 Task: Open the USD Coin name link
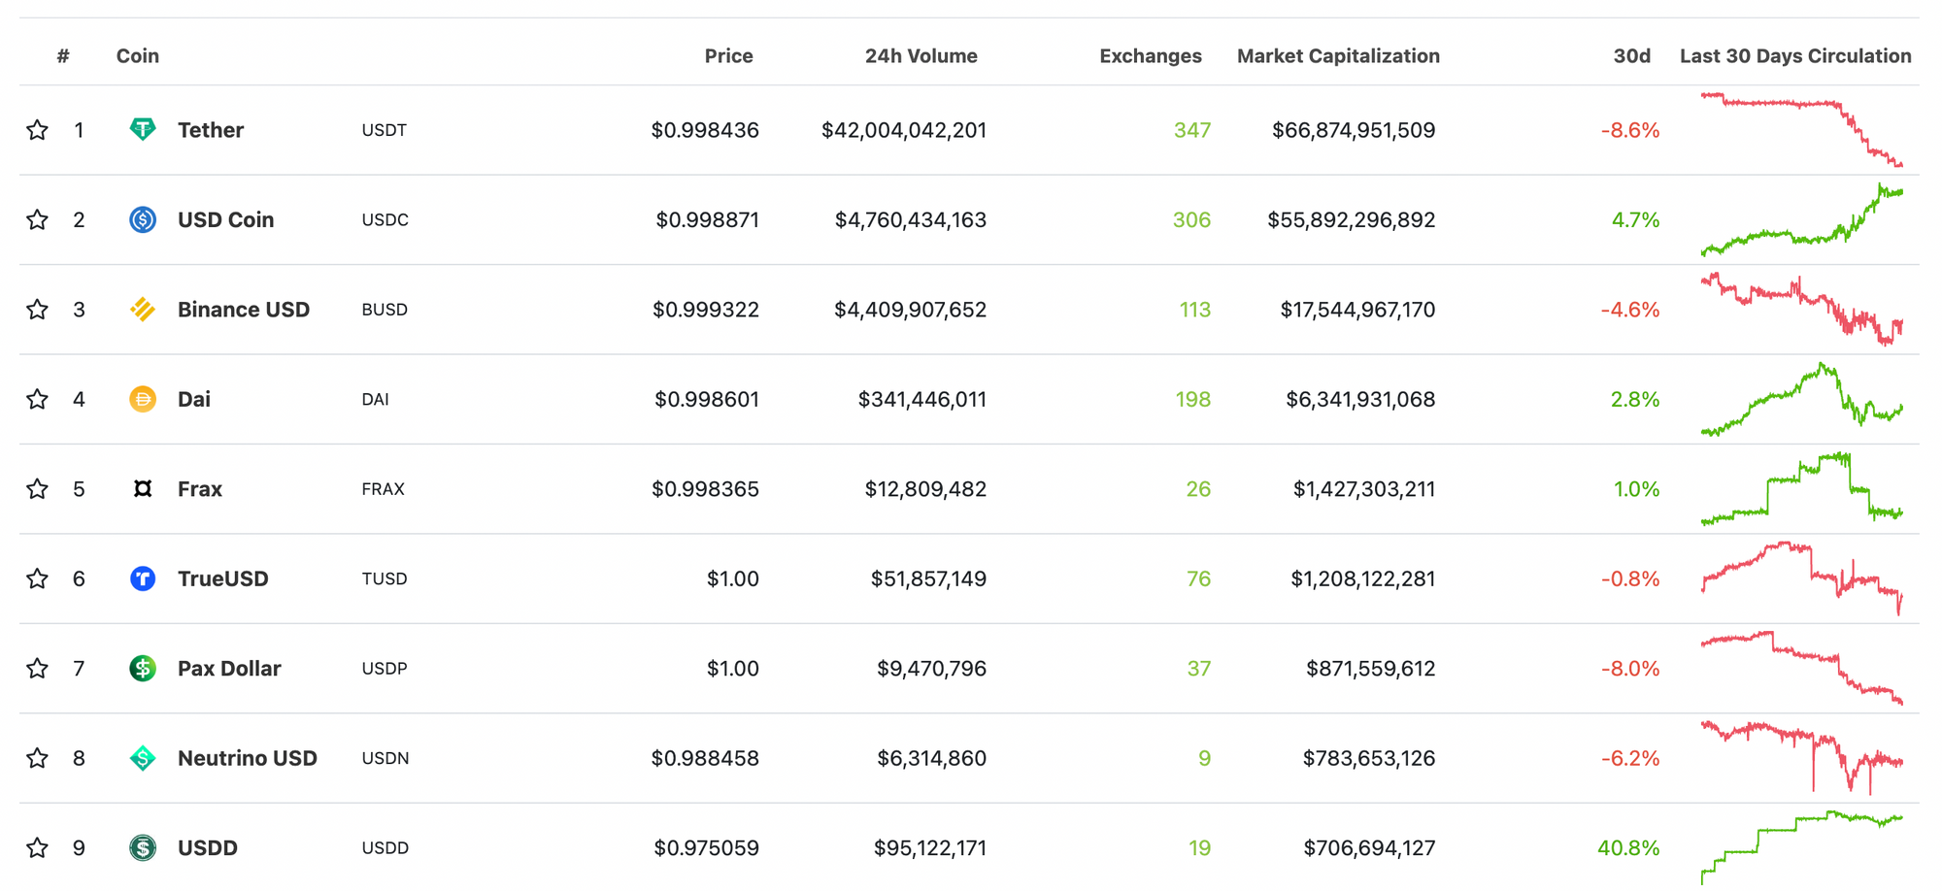coord(225,219)
